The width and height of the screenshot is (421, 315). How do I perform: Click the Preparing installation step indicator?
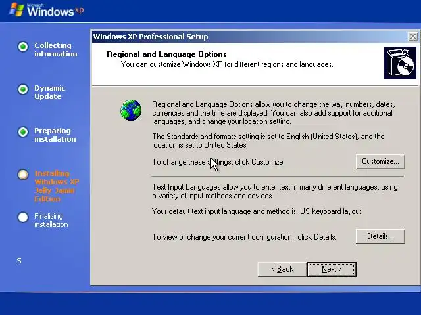[x=23, y=131]
